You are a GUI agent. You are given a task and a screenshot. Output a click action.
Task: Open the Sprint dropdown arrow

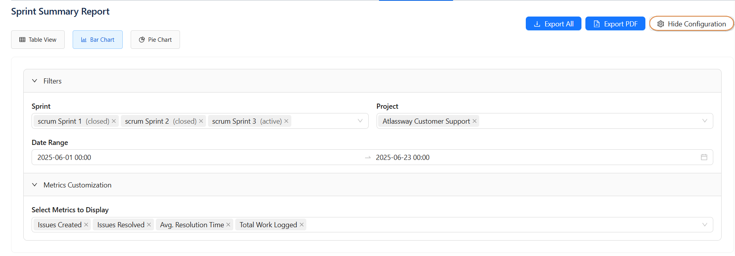point(360,121)
